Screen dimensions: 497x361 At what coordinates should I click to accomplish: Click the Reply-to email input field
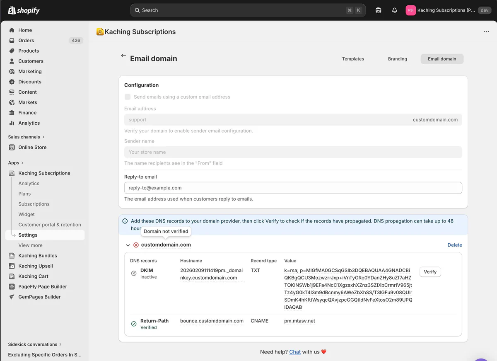tap(293, 188)
